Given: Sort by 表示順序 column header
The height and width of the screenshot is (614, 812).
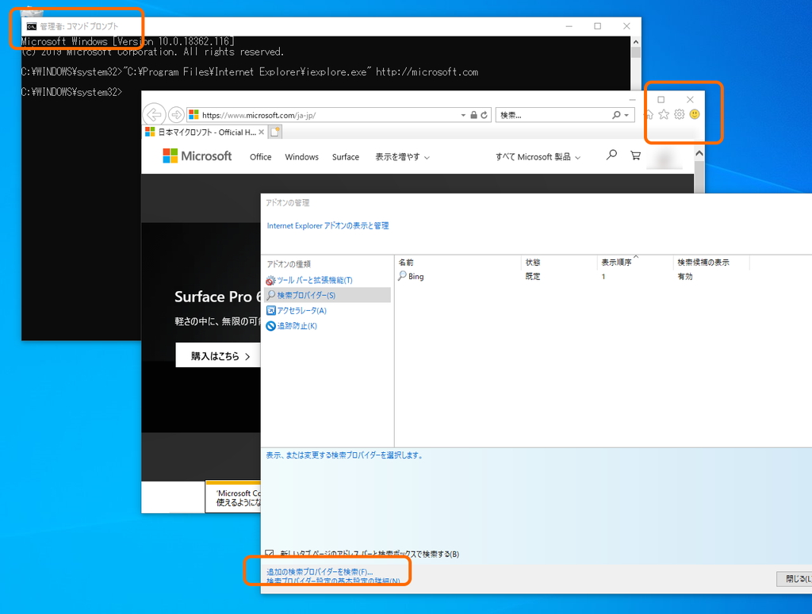Looking at the screenshot, I should (635, 263).
